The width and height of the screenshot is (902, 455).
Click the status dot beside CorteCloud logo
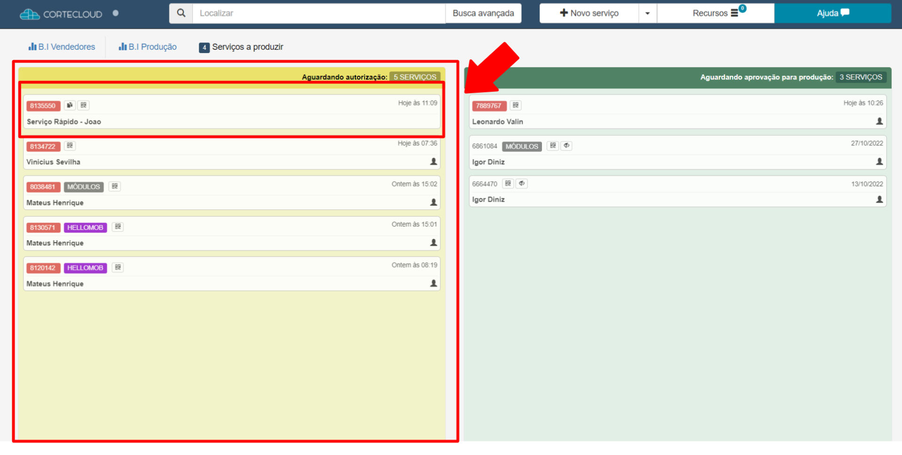116,13
